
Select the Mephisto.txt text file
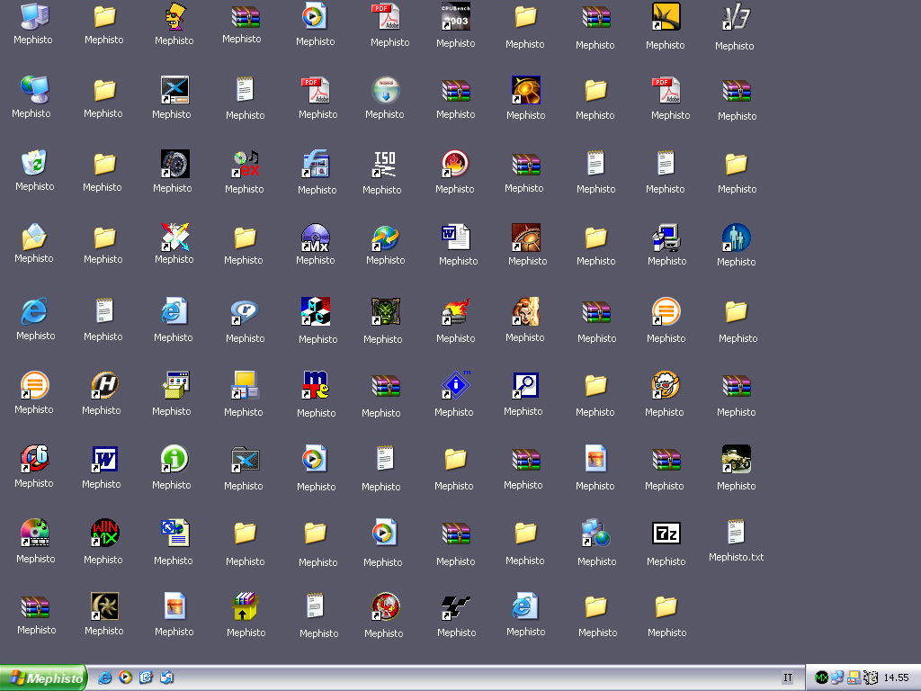[736, 533]
